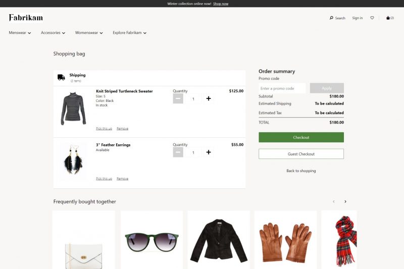Open the red plaid scarf product
Image resolution: width=404 pixels, height=269 pixels.
(x=339, y=240)
